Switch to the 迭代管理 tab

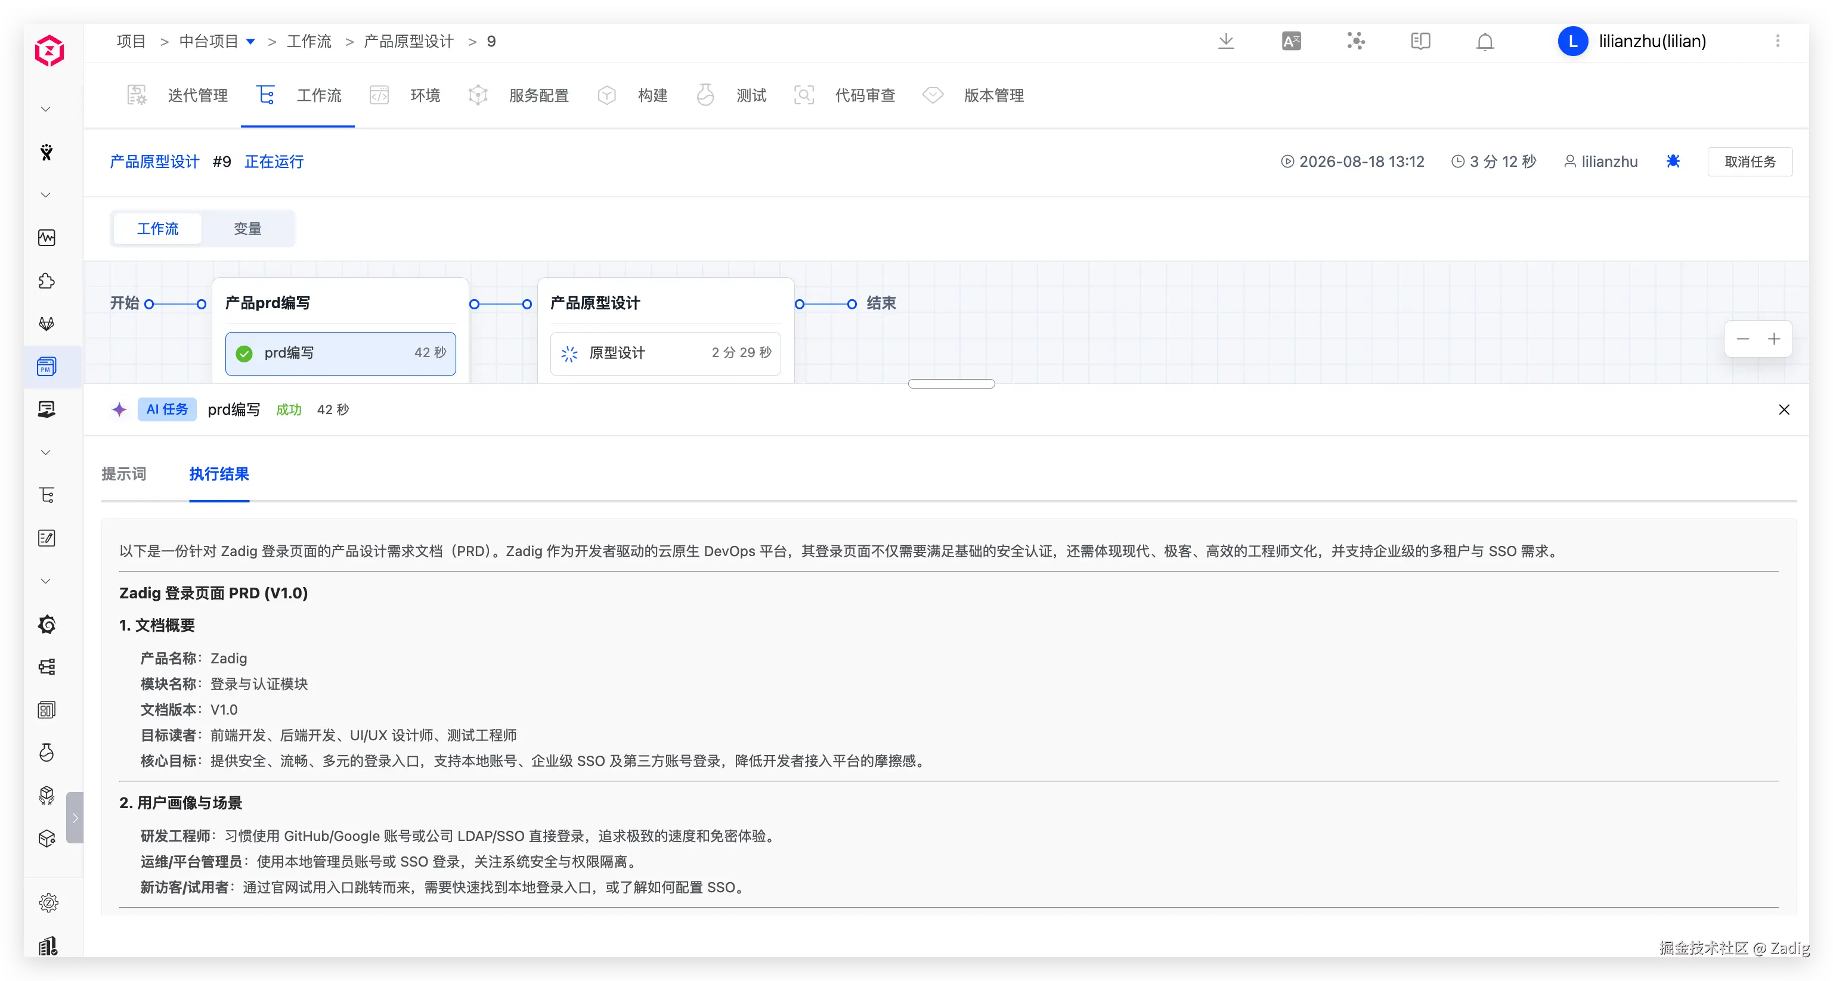[x=177, y=95]
